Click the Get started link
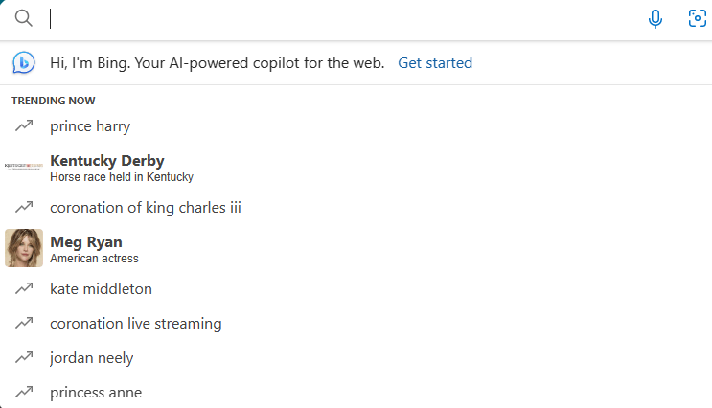Viewport: 712px width, 408px height. 435,63
